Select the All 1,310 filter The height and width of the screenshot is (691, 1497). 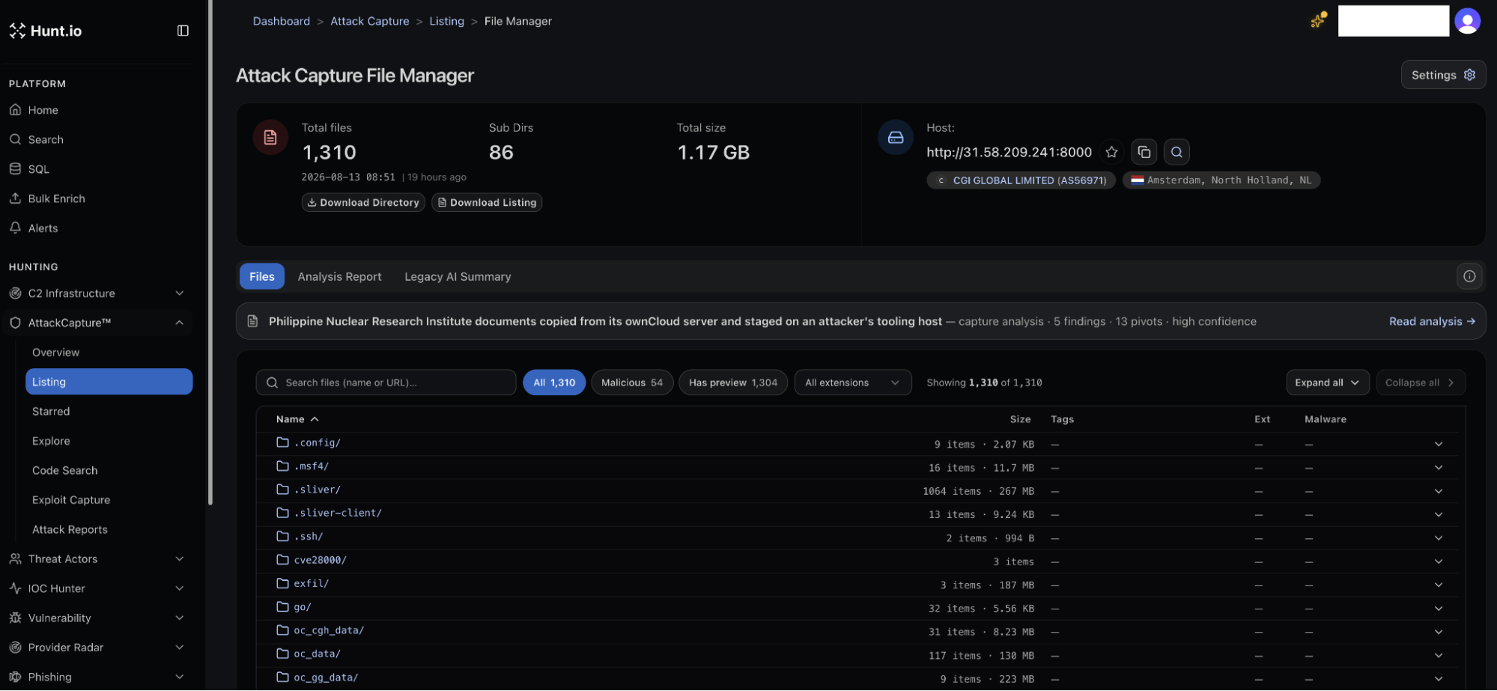point(554,383)
